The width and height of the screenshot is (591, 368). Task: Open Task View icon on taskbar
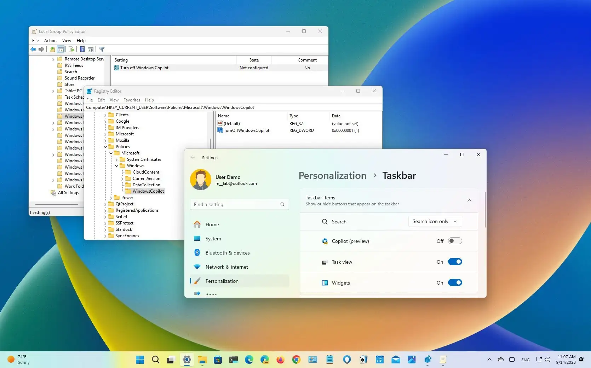[x=171, y=360]
